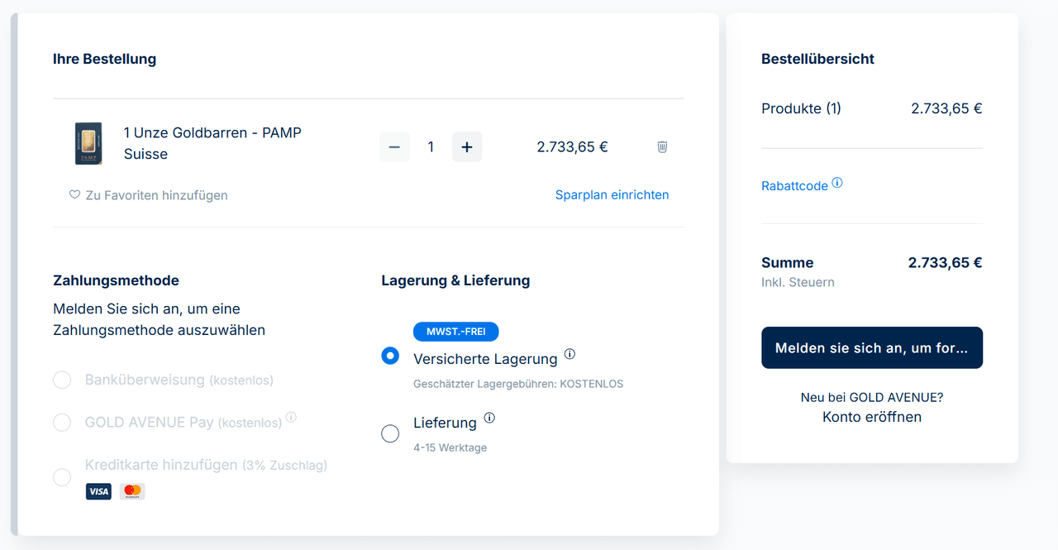Expand the Rabattcode entry field

coord(794,186)
